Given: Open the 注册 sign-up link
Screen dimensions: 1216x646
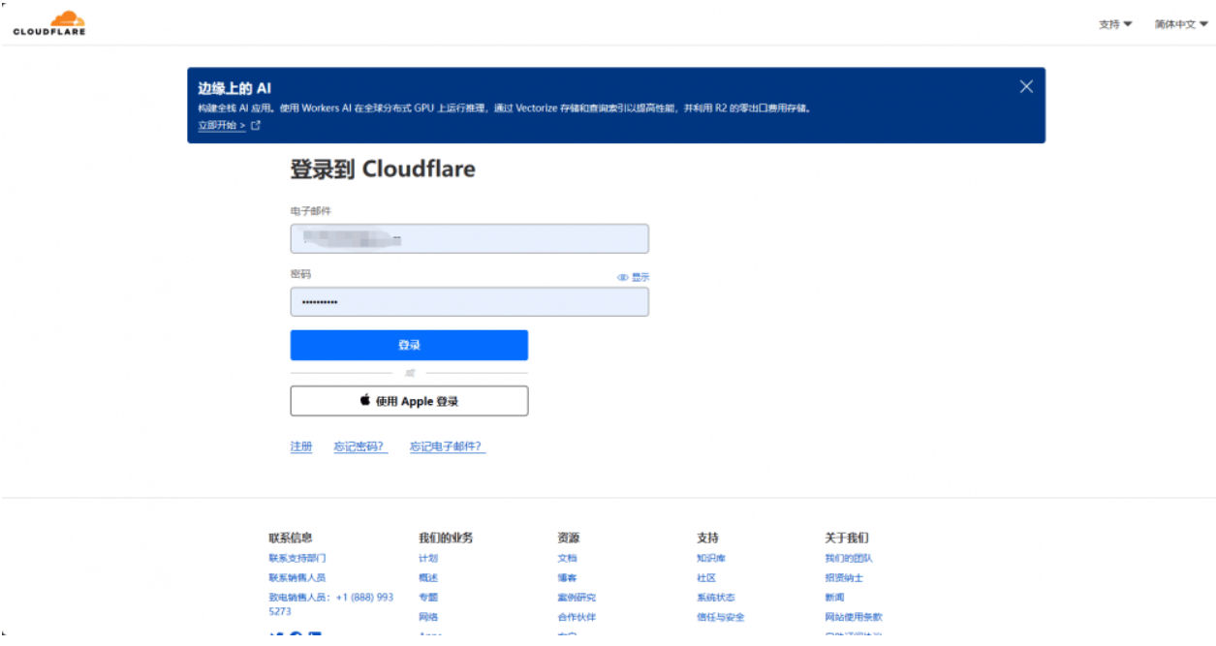Looking at the screenshot, I should click(x=301, y=446).
